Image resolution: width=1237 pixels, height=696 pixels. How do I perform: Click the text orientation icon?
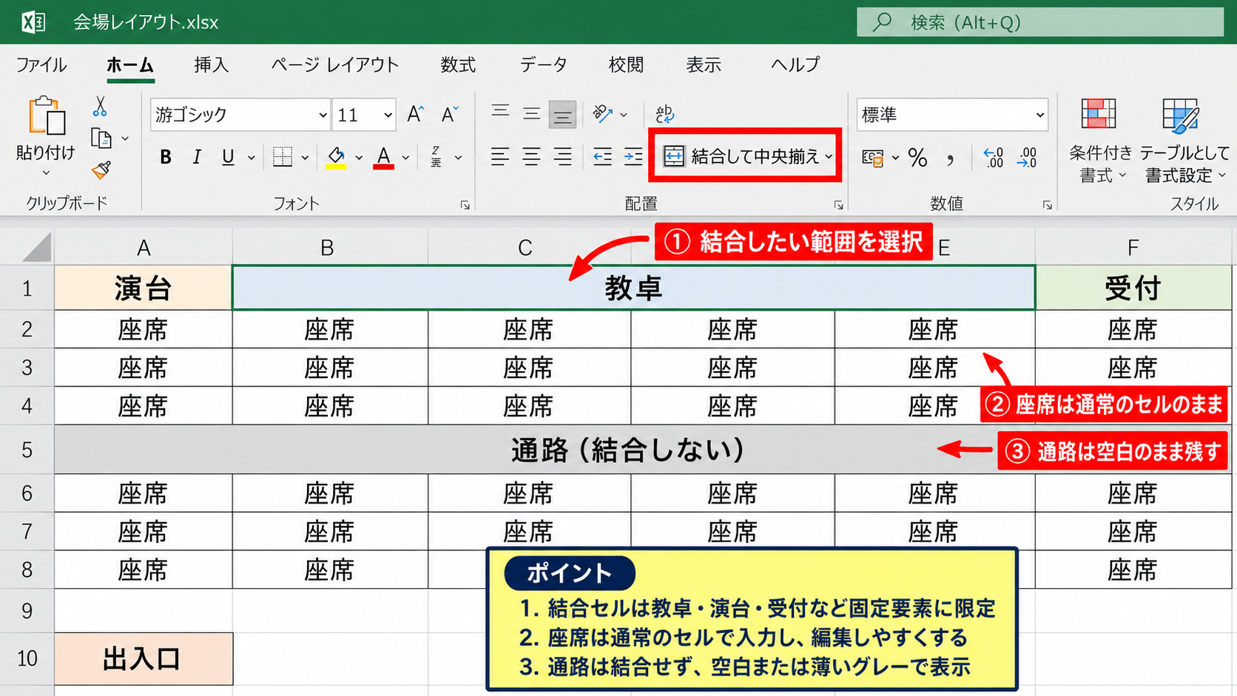tap(603, 113)
